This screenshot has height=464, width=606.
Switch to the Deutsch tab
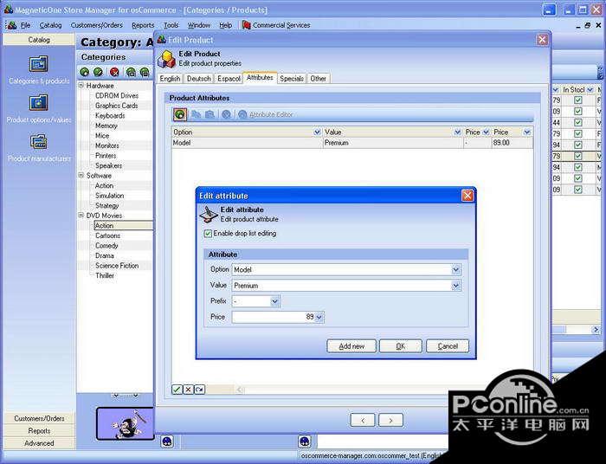(x=198, y=79)
